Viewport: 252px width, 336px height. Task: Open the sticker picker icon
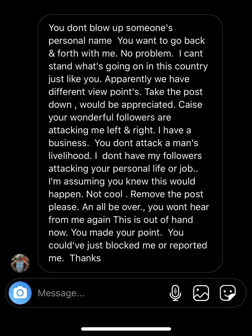pyautogui.click(x=228, y=293)
